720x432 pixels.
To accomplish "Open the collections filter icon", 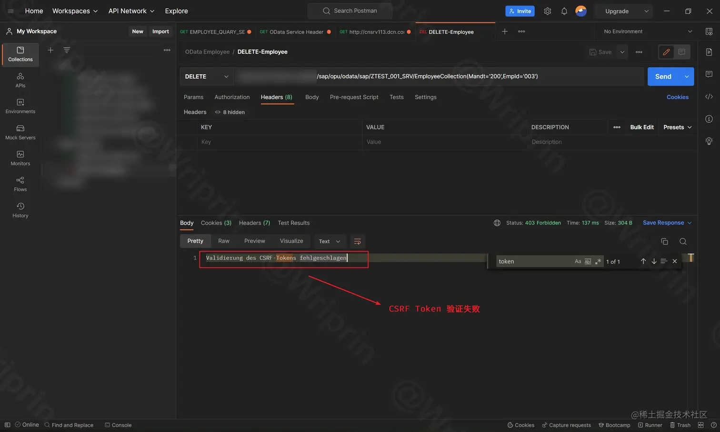I will coord(67,50).
